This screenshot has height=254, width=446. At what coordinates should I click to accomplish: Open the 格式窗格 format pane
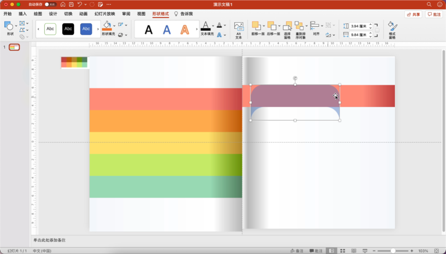click(392, 30)
